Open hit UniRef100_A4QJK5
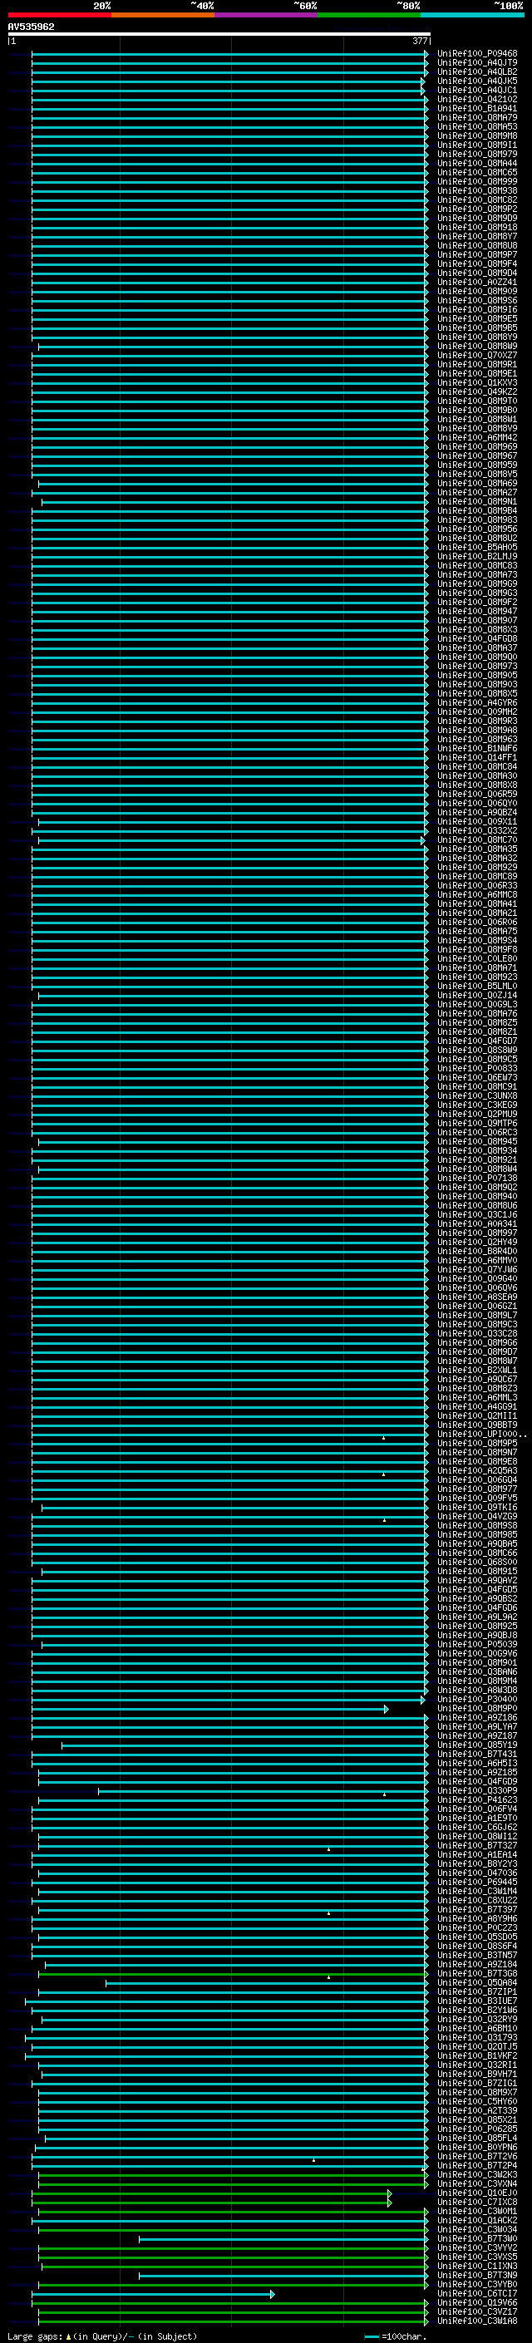532x2343 pixels. click(477, 81)
